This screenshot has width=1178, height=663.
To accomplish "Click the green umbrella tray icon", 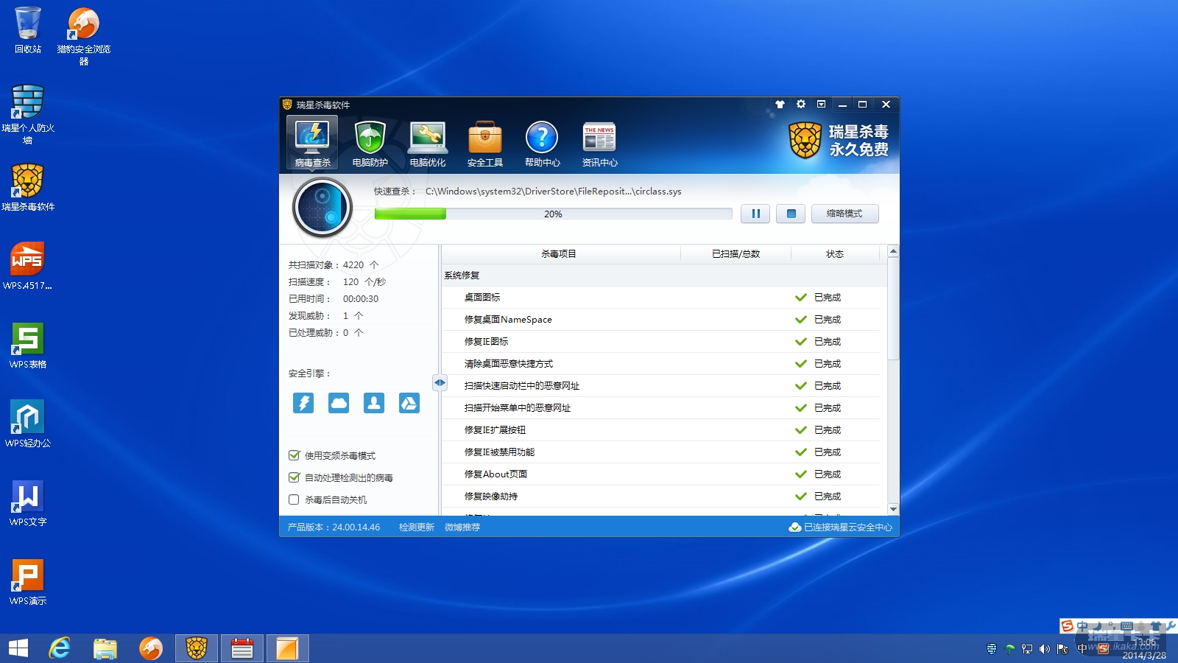I will 1009,649.
